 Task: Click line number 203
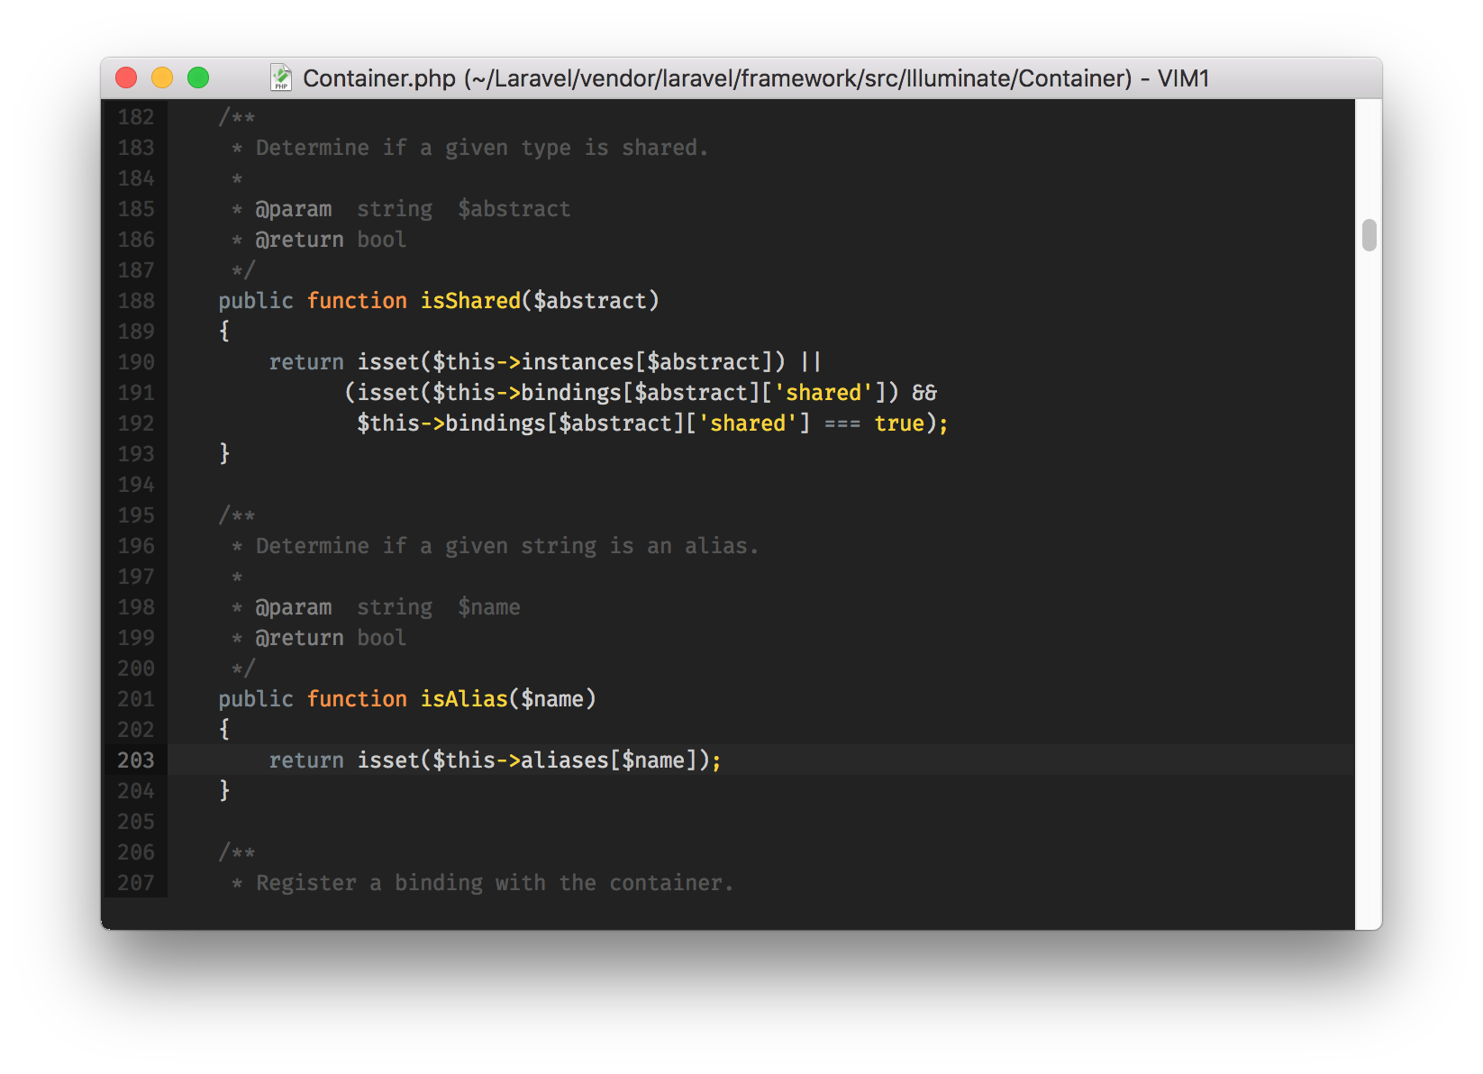pos(136,760)
